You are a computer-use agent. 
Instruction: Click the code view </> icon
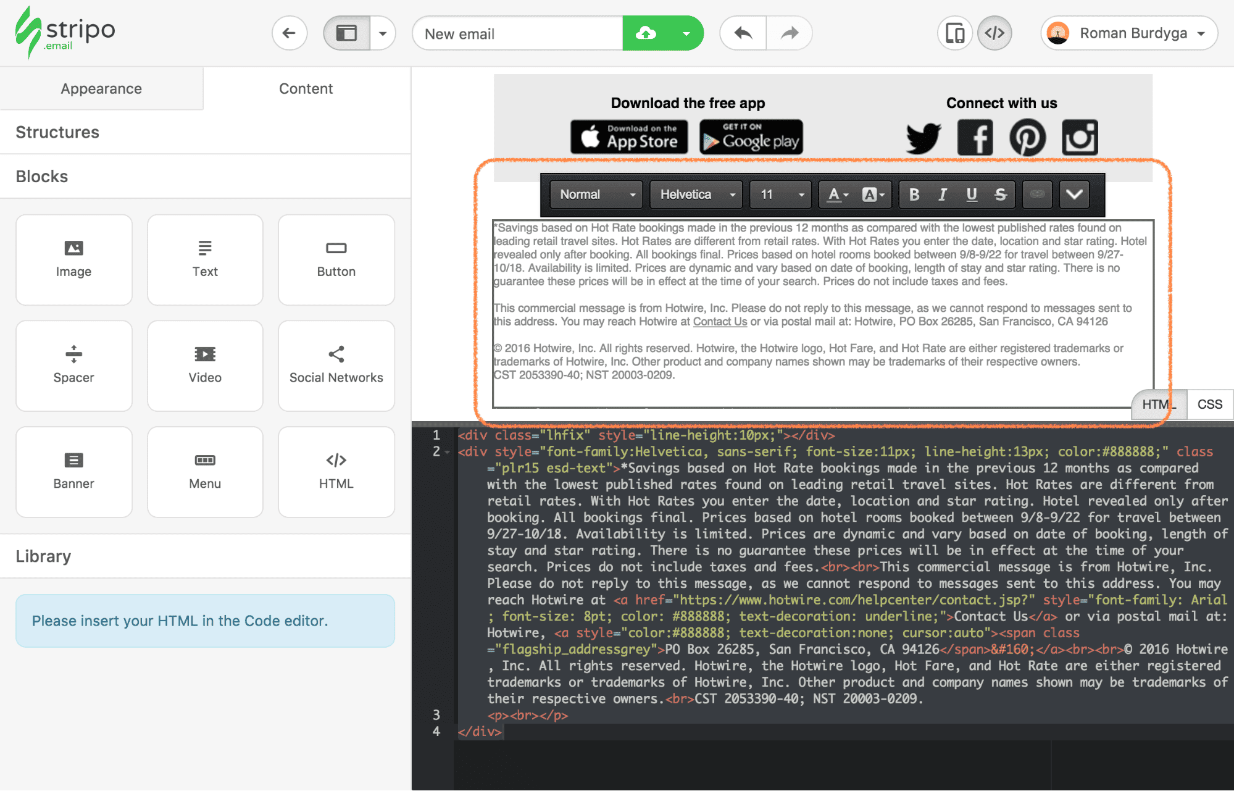click(x=994, y=33)
